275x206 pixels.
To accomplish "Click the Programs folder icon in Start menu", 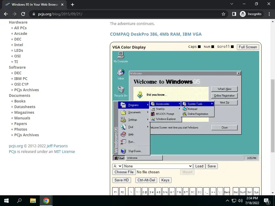I will tap(123, 105).
